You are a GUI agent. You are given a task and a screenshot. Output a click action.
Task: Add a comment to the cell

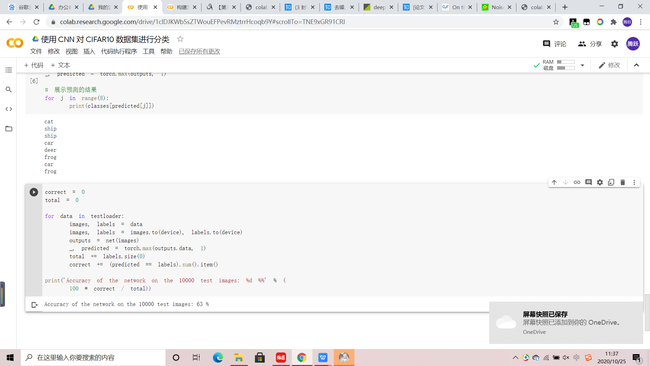(x=588, y=182)
